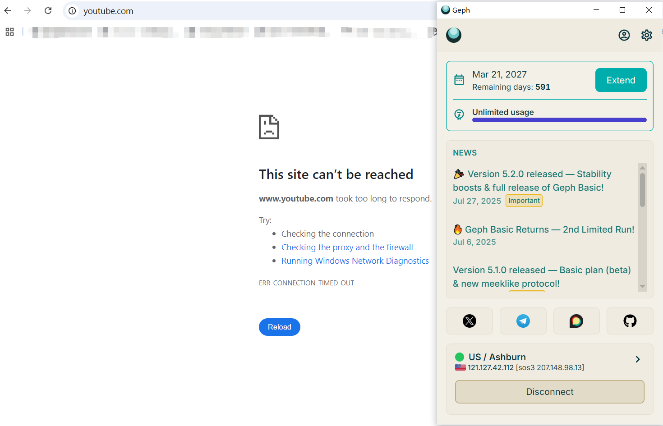663x426 pixels.
Task: Click the green connection status dot
Action: (460, 357)
